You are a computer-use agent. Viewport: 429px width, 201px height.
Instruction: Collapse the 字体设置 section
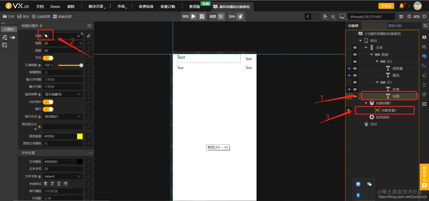coord(91,153)
